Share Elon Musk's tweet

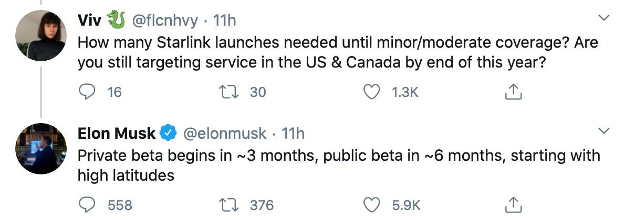pyautogui.click(x=512, y=205)
